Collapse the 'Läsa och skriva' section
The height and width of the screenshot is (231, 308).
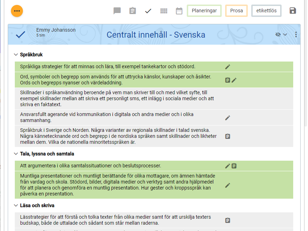pos(16,205)
